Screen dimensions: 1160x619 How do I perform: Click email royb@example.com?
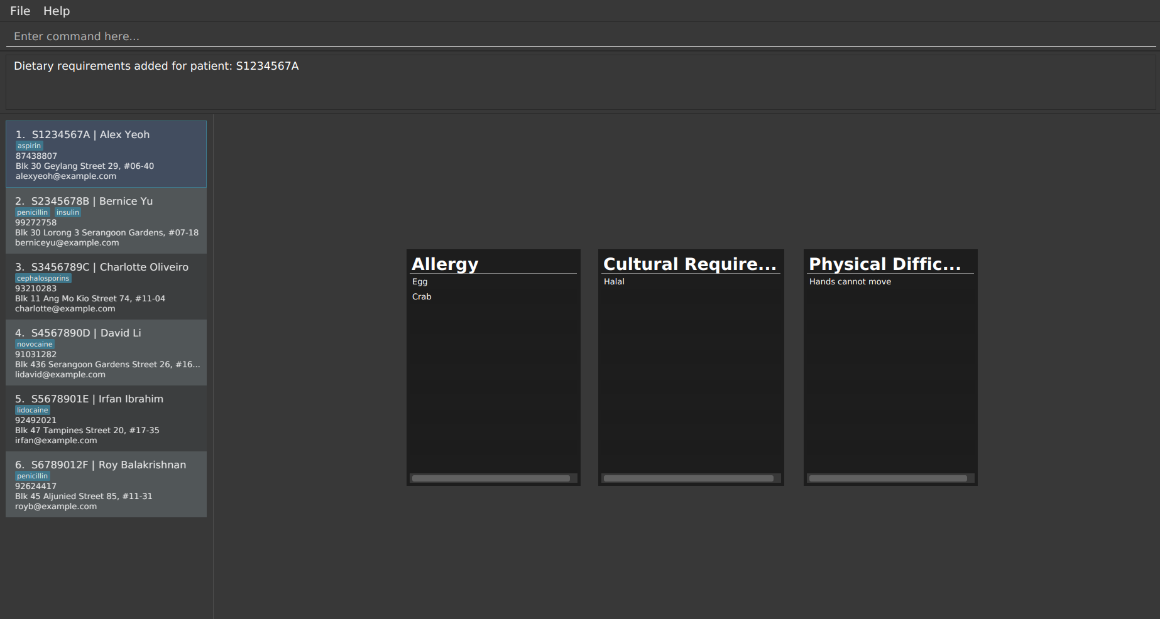point(56,506)
